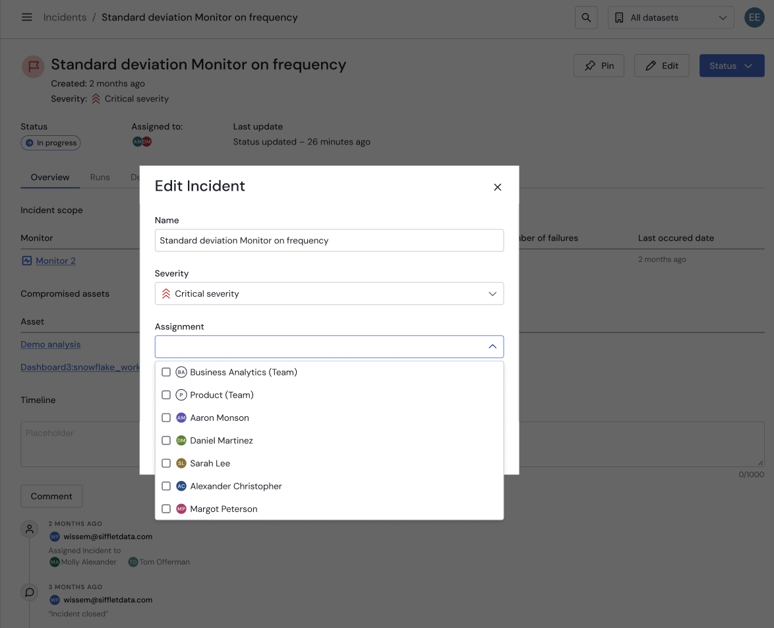Select the Overview tab
The image size is (774, 628).
pos(50,177)
